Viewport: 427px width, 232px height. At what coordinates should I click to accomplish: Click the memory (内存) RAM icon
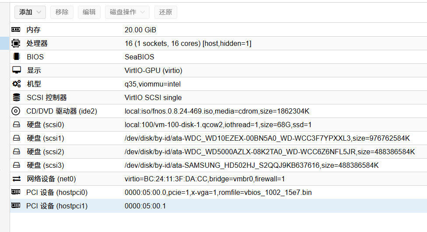click(x=16, y=30)
